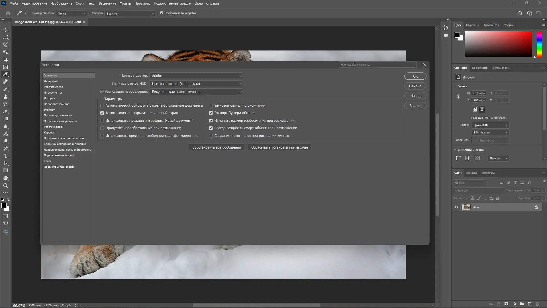The image size is (547, 308).
Task: Select the Hand tool
Action: (5, 178)
